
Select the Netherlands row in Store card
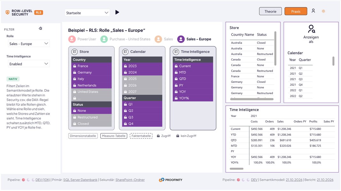tap(91, 85)
